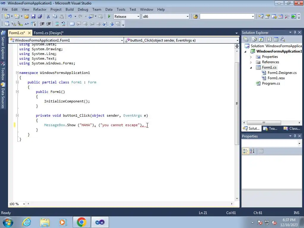The image size is (304, 228).
Task: Select Form1.Designer.cs in Solution Explorer
Action: tap(282, 73)
